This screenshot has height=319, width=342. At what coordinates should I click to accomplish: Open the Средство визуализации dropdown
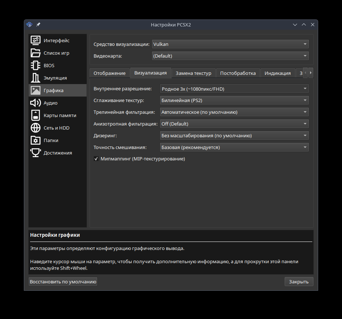230,44
